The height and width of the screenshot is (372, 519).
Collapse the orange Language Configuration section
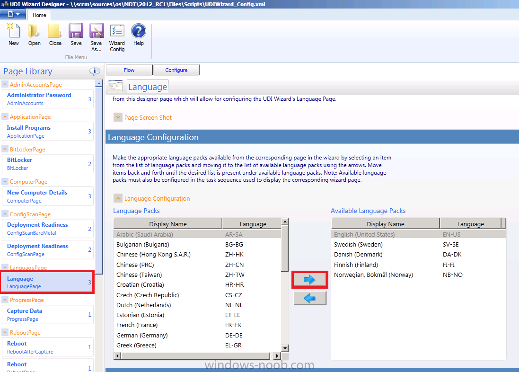(x=118, y=198)
